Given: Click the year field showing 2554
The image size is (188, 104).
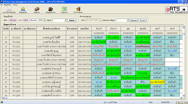Looking at the screenshot, I should point(25,20).
